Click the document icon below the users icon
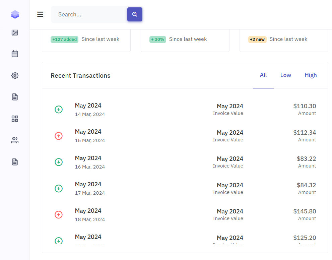The height and width of the screenshot is (260, 332). 15,162
